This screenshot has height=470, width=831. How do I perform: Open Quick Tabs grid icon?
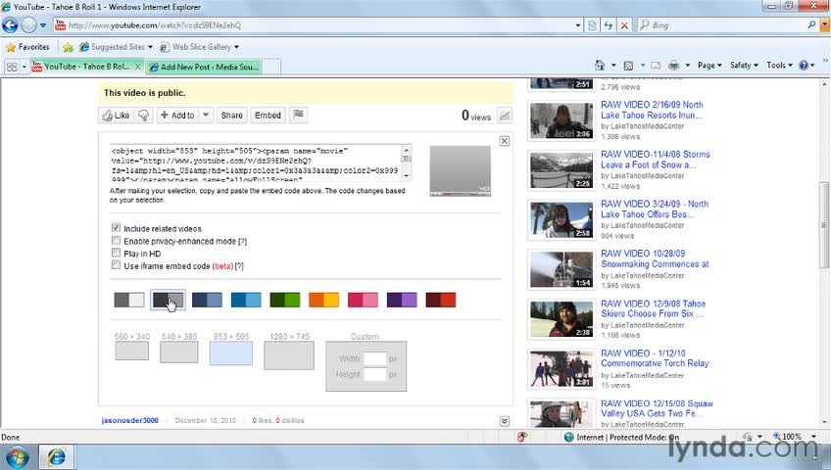click(x=12, y=67)
